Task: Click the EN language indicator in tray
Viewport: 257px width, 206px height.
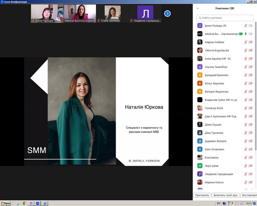Action: (x=219, y=203)
